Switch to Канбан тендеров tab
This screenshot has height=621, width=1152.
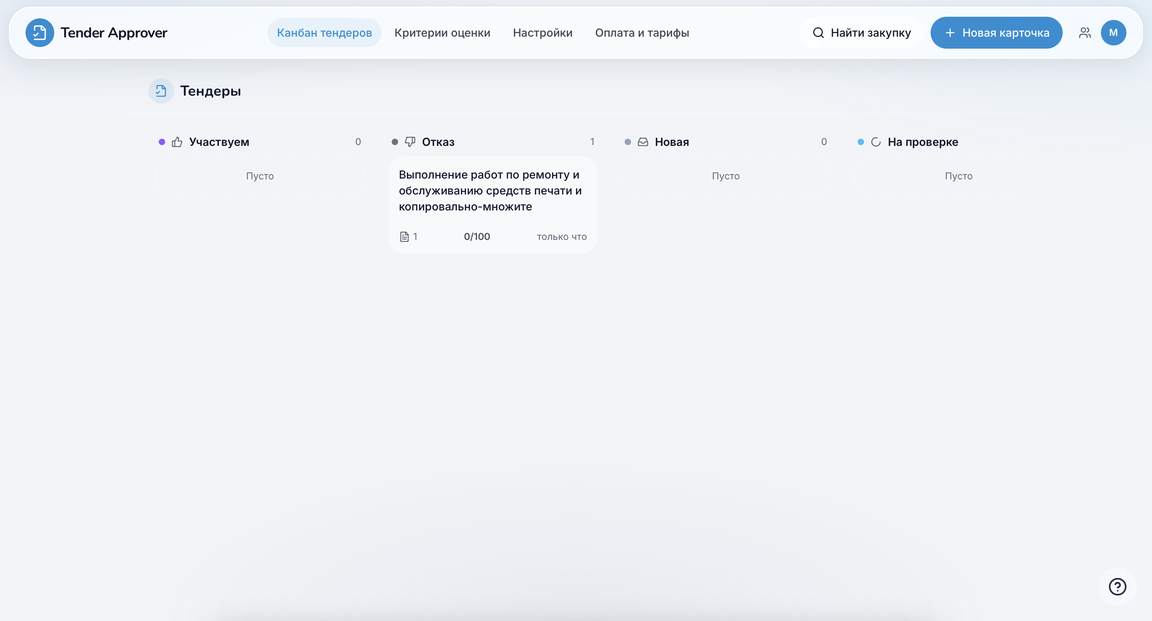click(x=324, y=33)
